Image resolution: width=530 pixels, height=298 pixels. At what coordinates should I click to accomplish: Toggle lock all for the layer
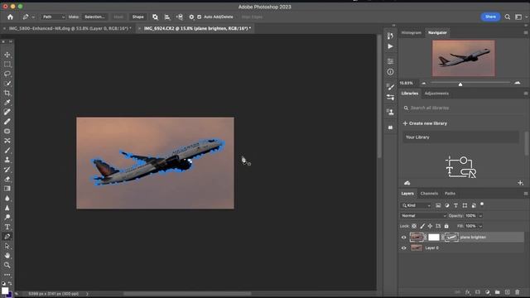(x=446, y=226)
